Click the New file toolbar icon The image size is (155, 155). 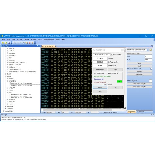pyautogui.click(x=3, y=43)
